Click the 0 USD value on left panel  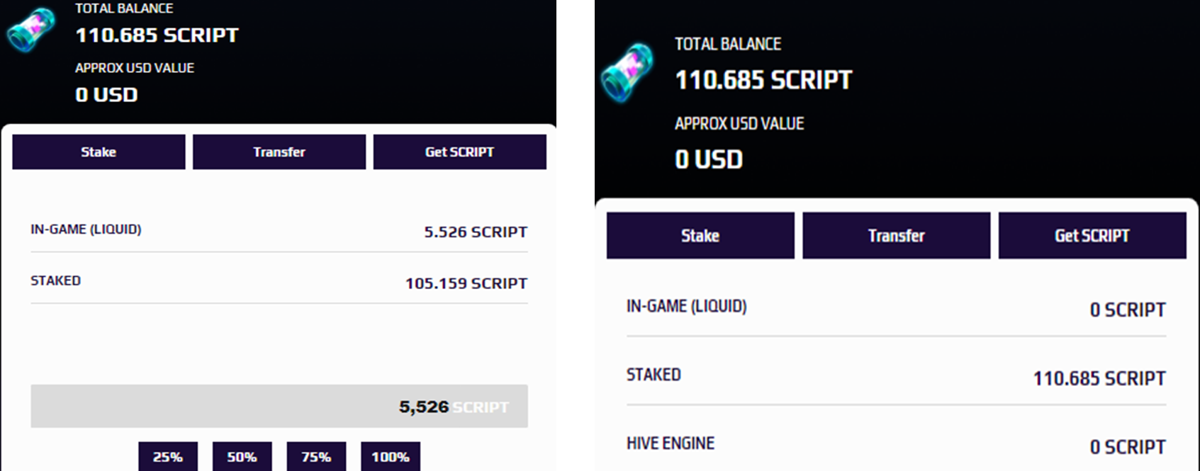point(106,94)
